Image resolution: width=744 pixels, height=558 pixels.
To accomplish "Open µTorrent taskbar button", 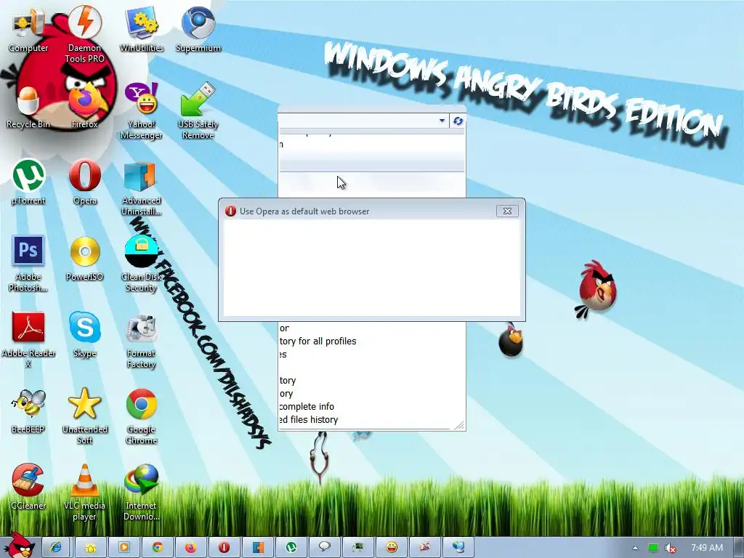I will click(291, 547).
